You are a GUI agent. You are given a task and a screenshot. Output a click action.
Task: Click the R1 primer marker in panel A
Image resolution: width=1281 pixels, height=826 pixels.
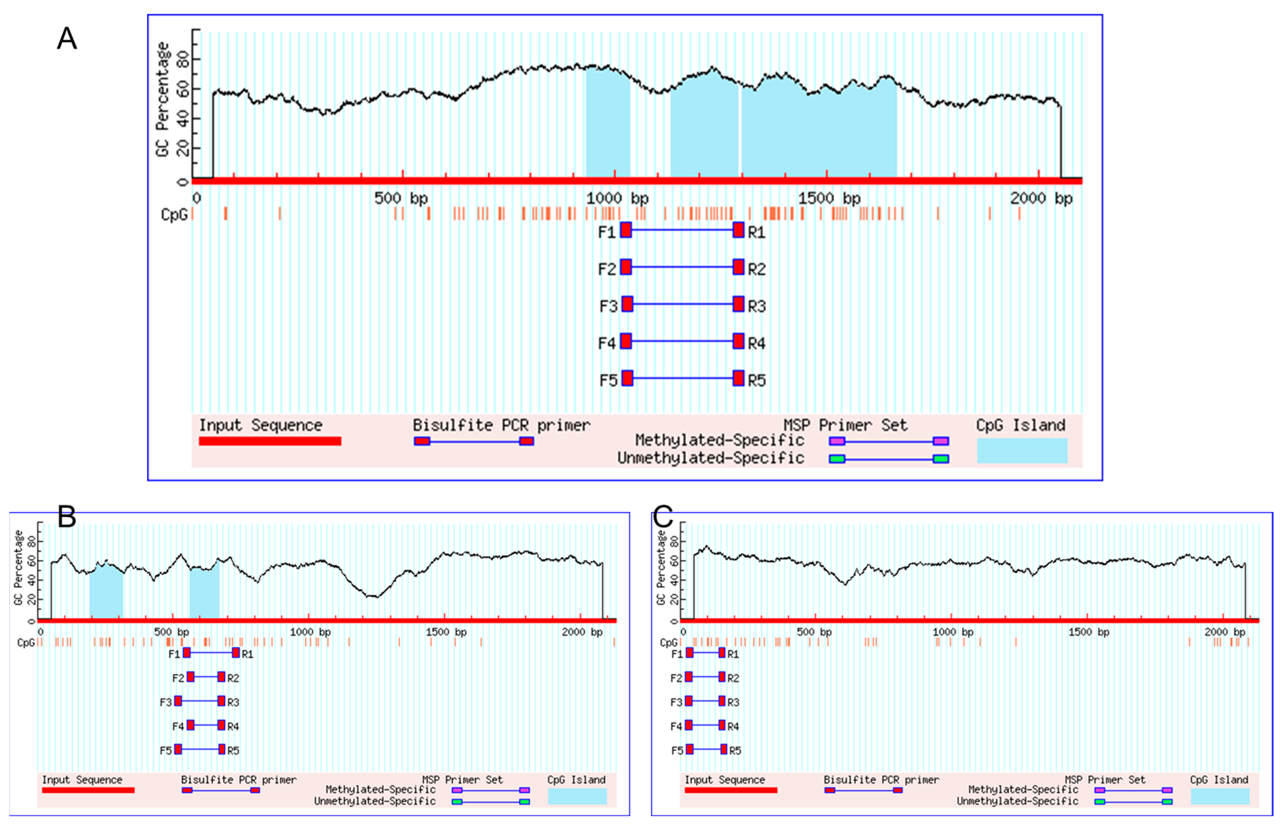[739, 230]
